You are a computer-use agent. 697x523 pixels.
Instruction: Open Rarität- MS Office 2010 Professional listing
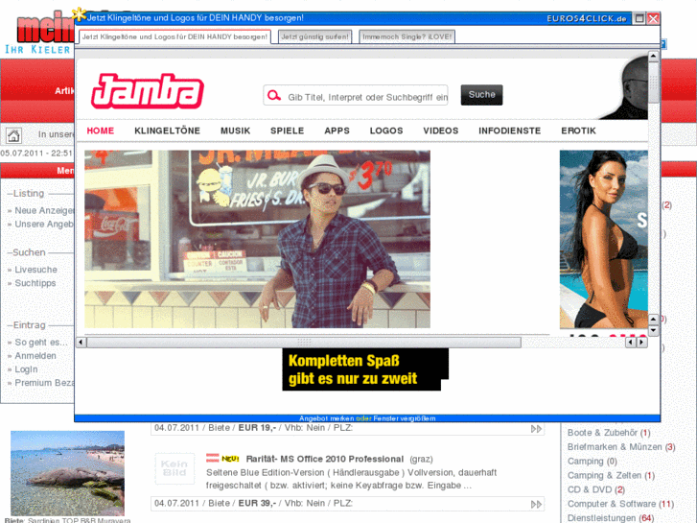(324, 459)
